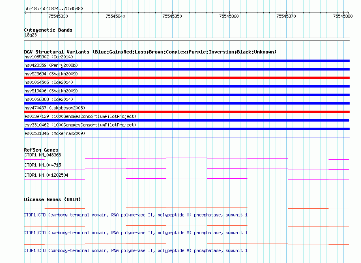The height and width of the screenshot is (263, 361).
Task: Open the third CTDP1|CTD phosphatase OMIM entry
Action: click(x=135, y=250)
